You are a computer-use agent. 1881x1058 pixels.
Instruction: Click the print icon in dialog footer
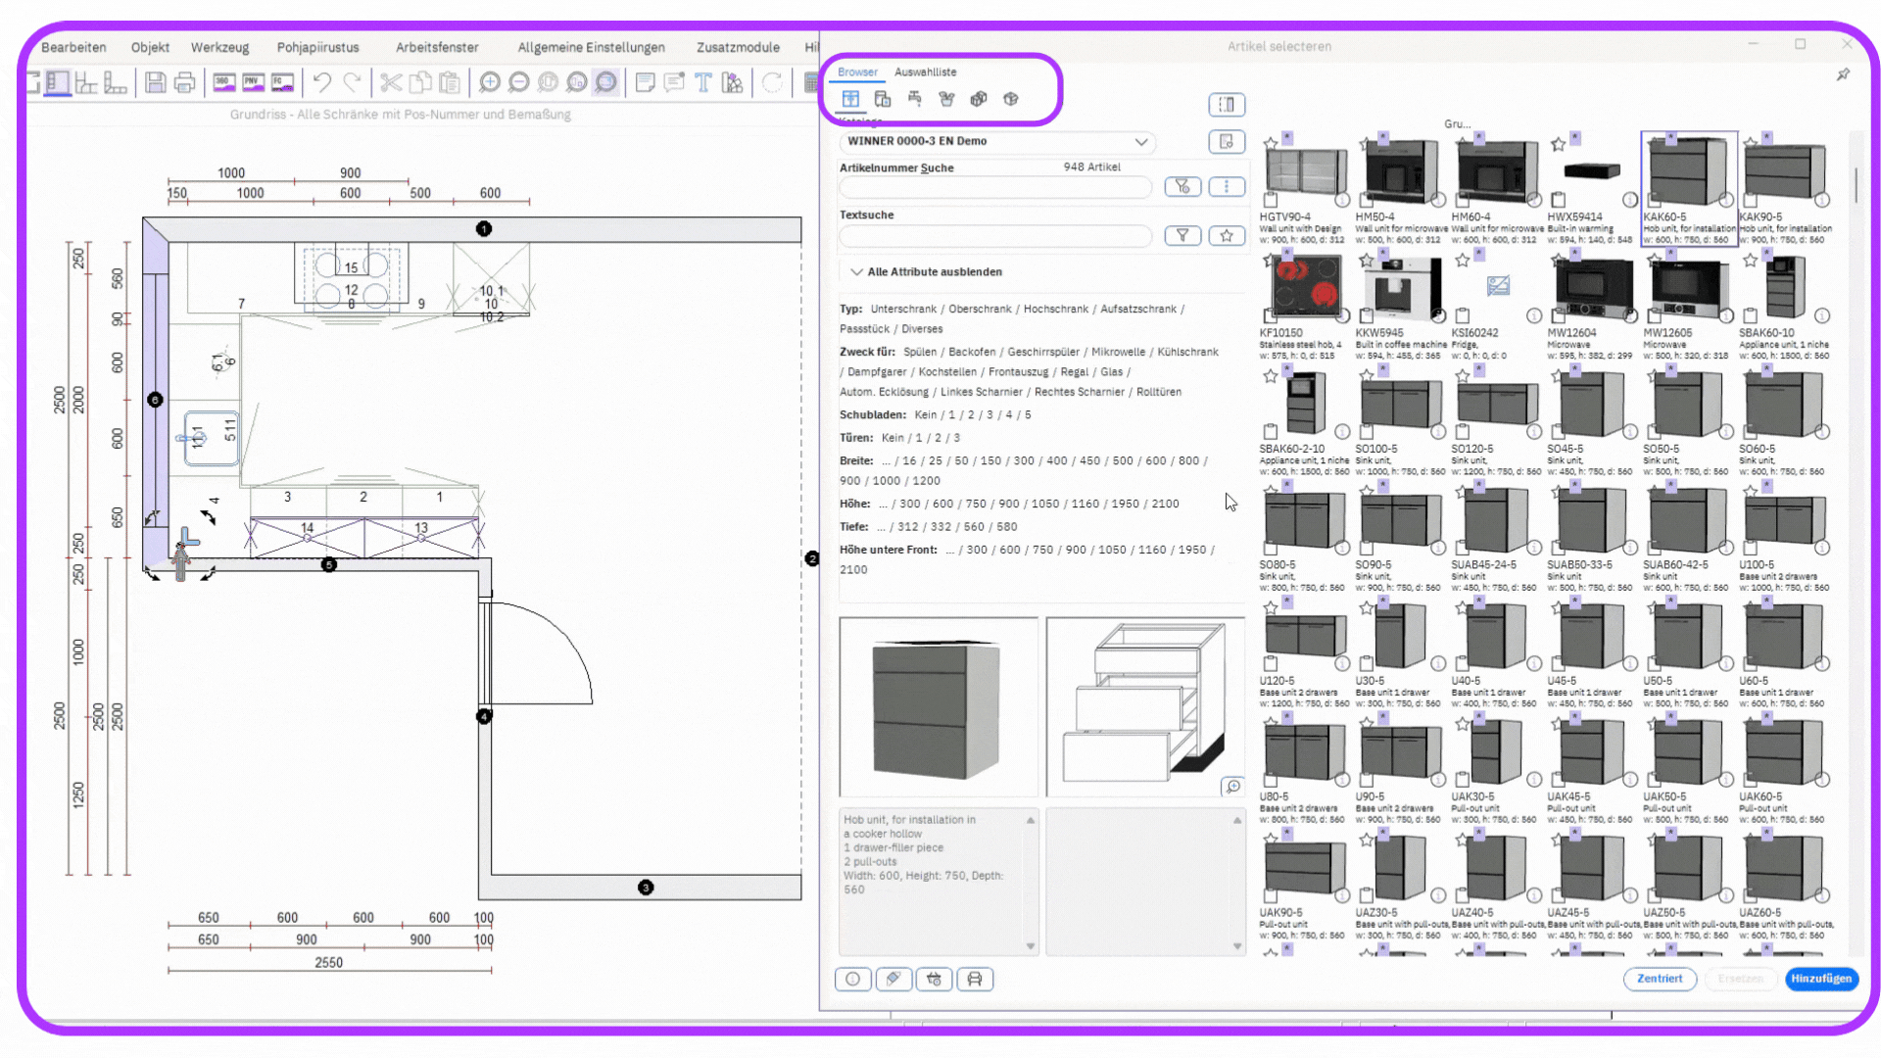975,979
